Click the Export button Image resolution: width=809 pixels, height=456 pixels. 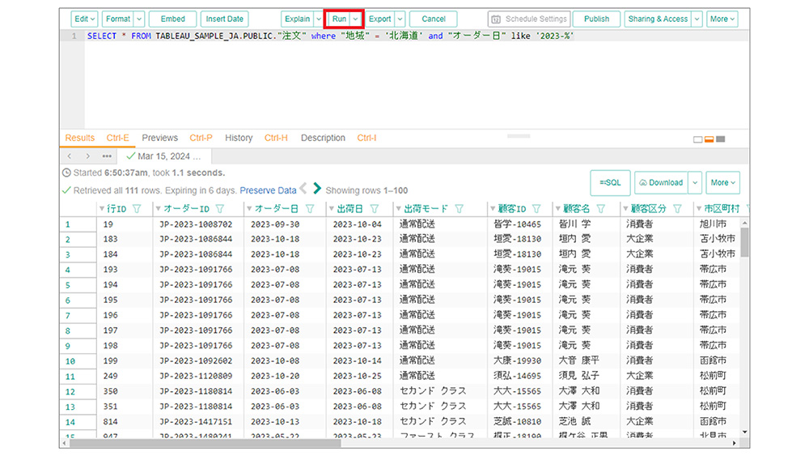pos(379,19)
